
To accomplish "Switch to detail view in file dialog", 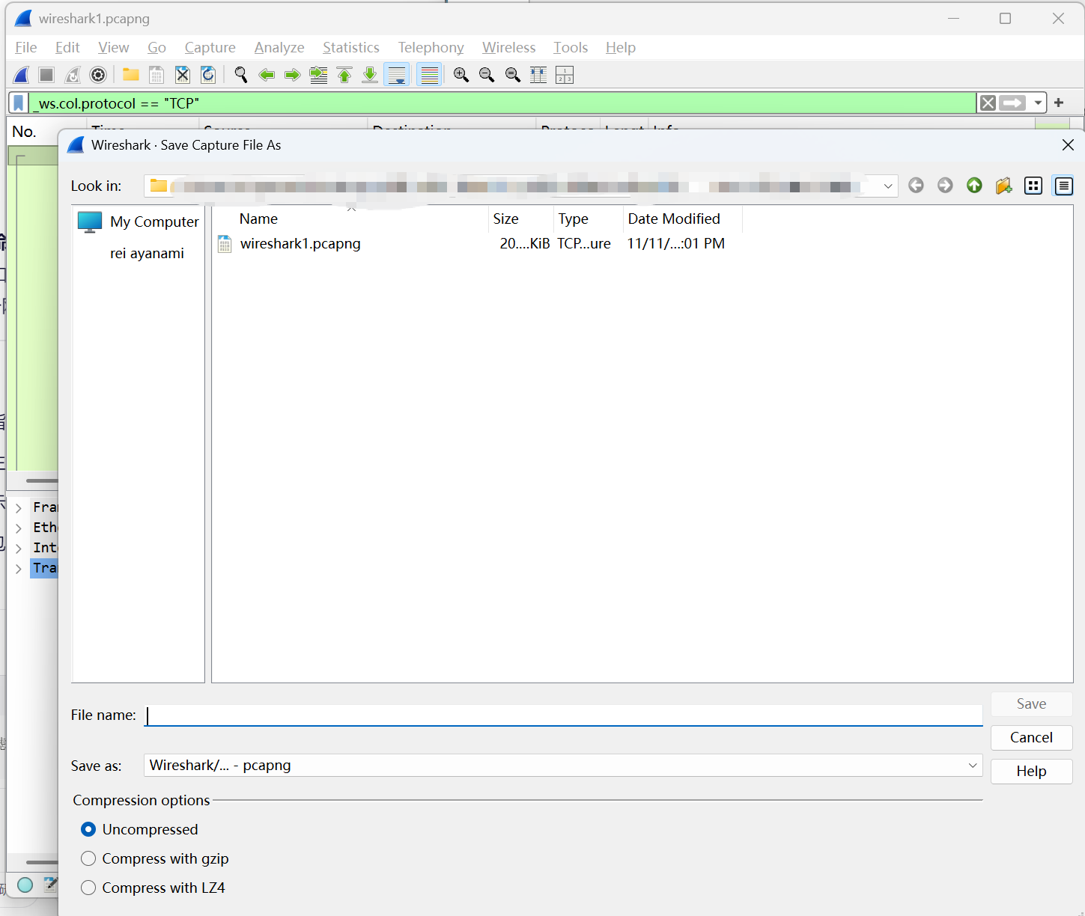I will (x=1063, y=186).
